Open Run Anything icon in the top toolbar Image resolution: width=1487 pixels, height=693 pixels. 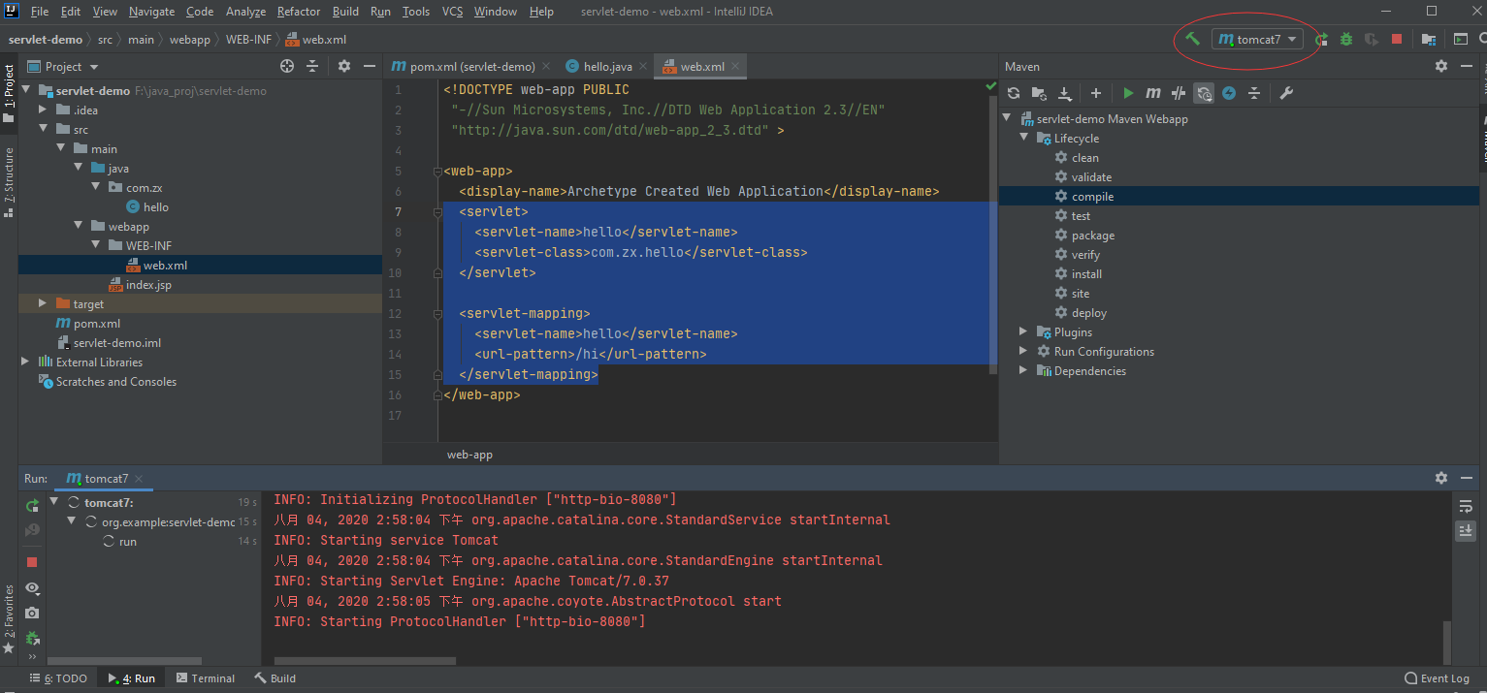point(1461,39)
